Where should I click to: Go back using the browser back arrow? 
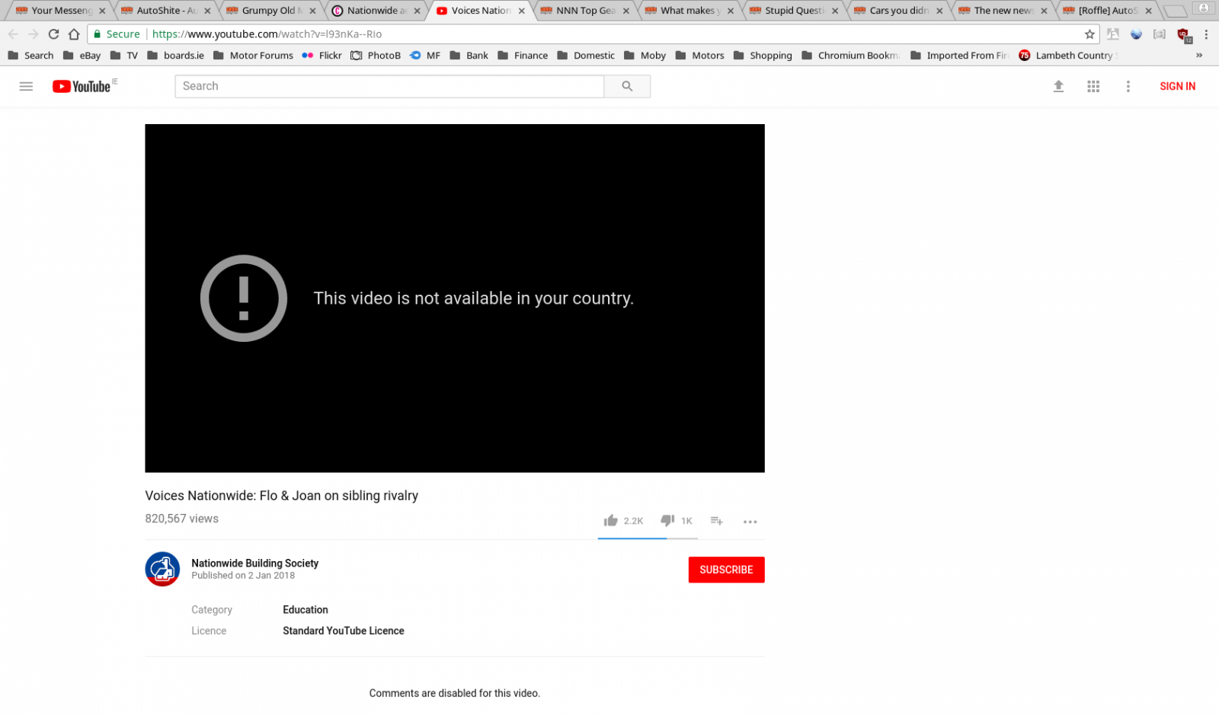(13, 34)
